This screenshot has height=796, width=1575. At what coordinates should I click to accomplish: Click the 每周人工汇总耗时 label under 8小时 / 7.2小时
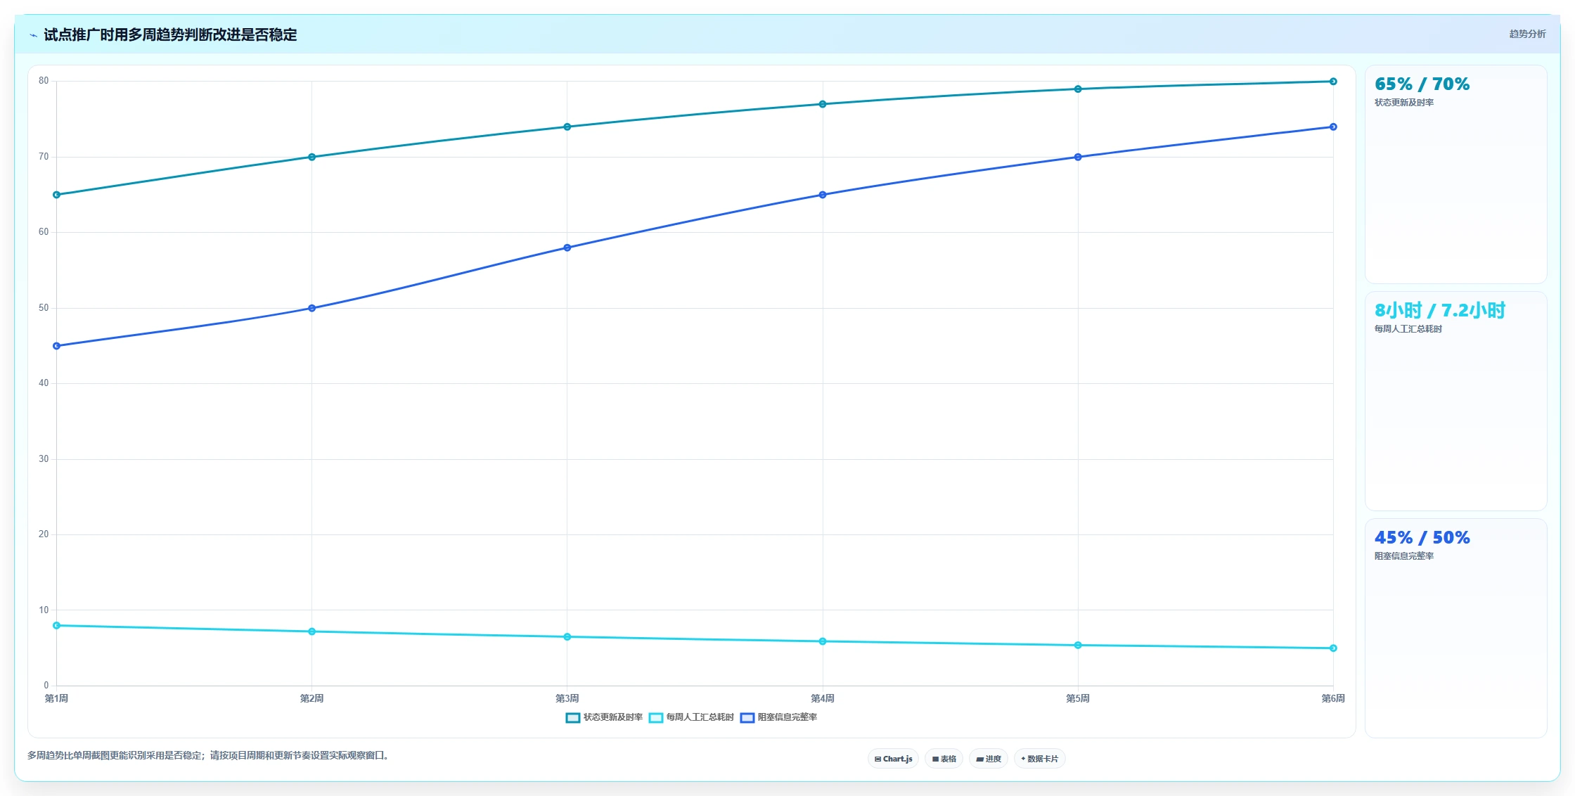[1408, 329]
